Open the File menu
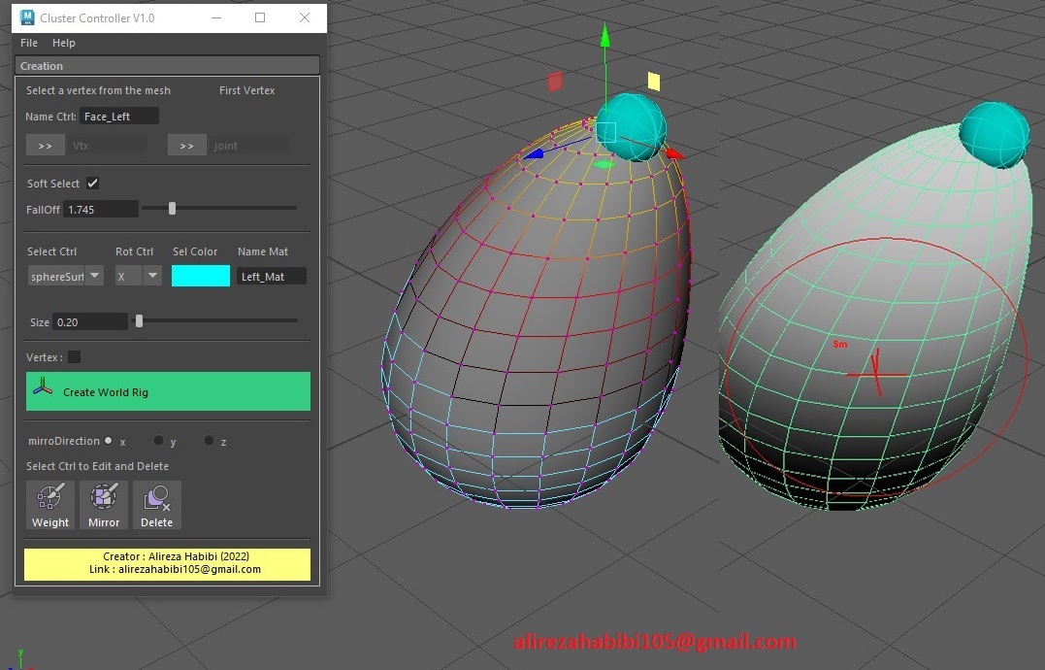 tap(28, 43)
